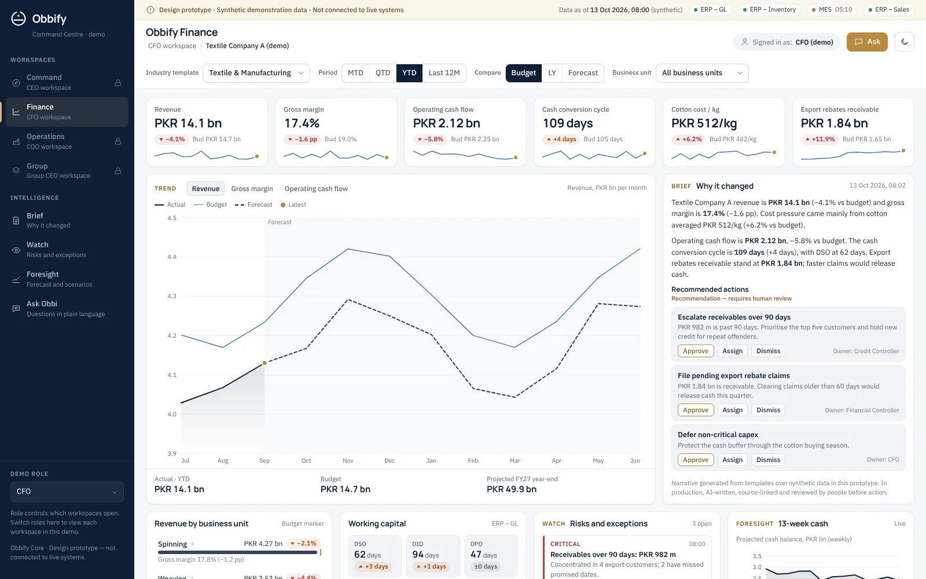Open the Foresight section in sidebar
This screenshot has width=926, height=579.
[x=67, y=279]
